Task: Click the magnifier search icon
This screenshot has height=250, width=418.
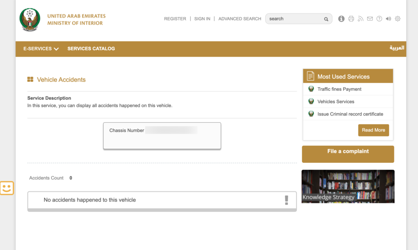Action: pos(326,19)
